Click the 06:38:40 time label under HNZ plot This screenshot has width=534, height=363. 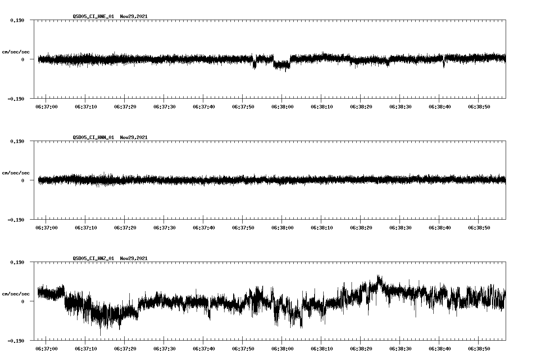[x=440, y=349]
